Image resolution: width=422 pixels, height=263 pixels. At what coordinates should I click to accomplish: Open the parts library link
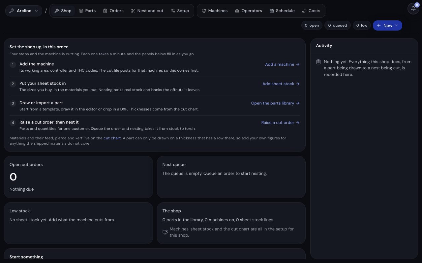275,103
